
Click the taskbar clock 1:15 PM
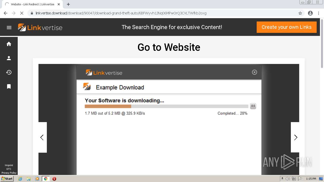click(311, 179)
